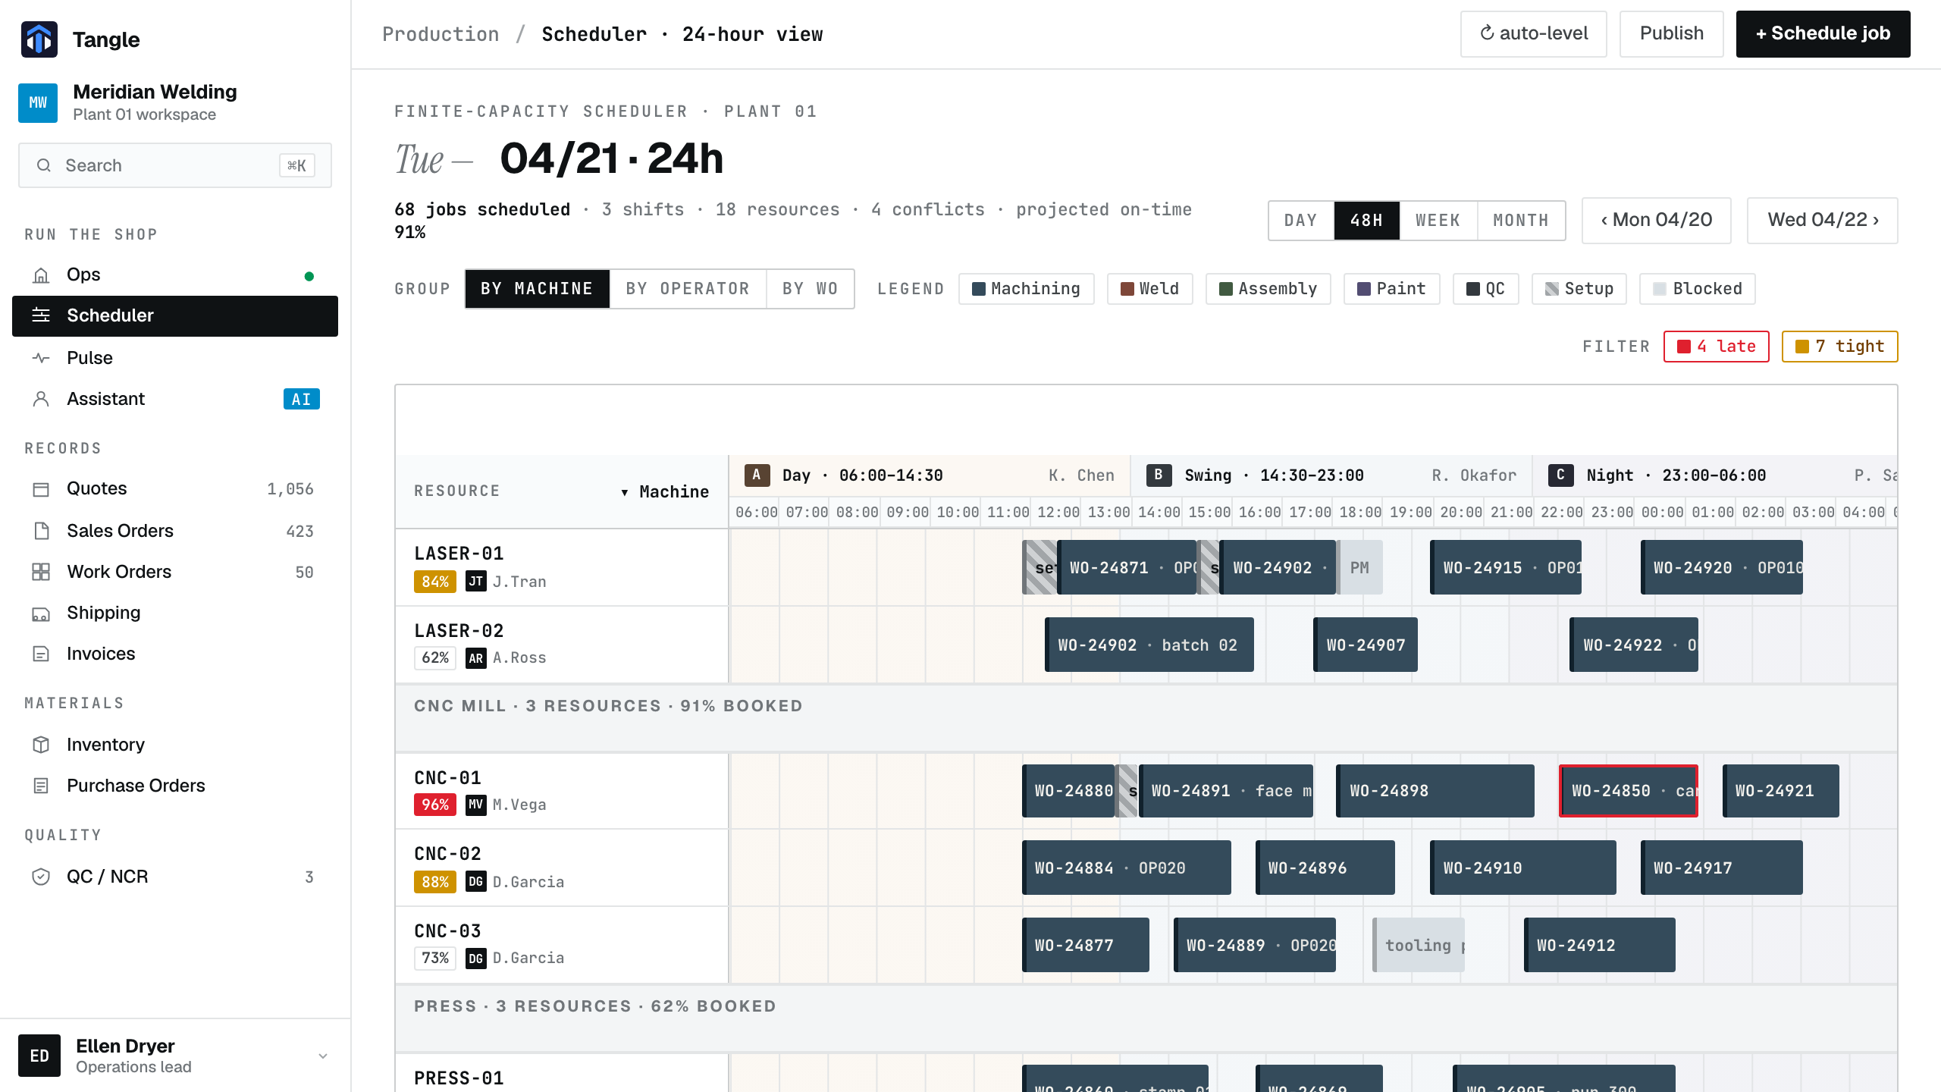Go to previous day Mon 04/20
The image size is (1941, 1092).
1656,221
